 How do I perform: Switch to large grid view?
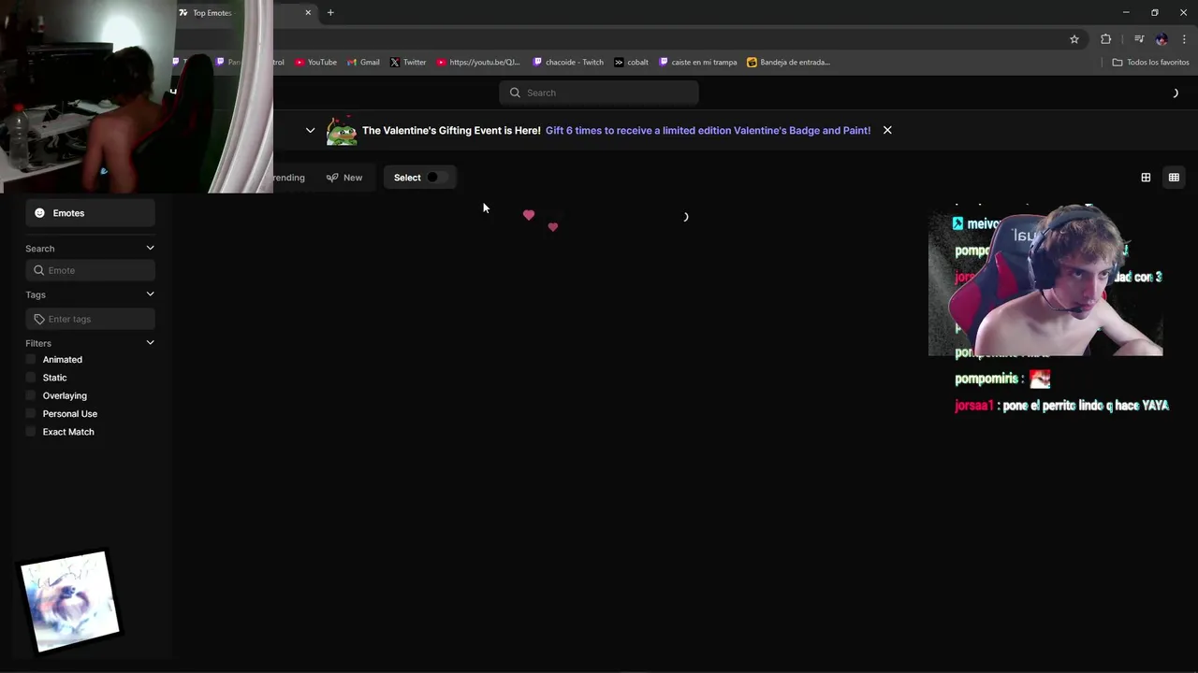pyautogui.click(x=1146, y=178)
